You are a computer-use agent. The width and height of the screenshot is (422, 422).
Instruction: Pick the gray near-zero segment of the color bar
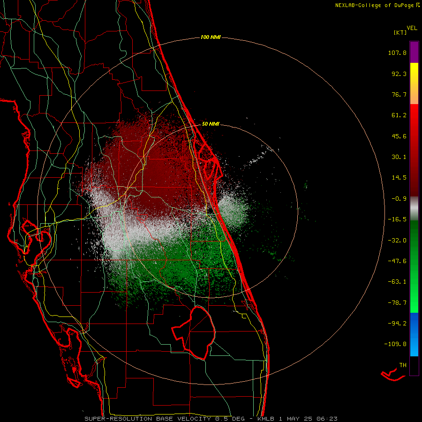pos(414,207)
